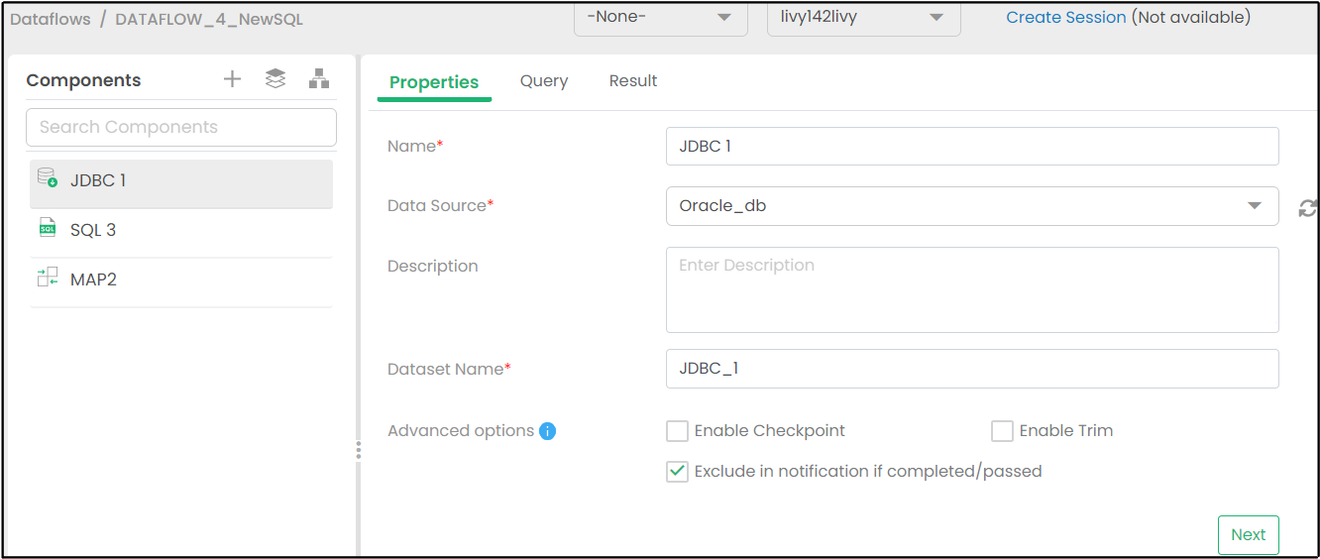Click the Name input field
This screenshot has width=1320, height=559.
(972, 146)
